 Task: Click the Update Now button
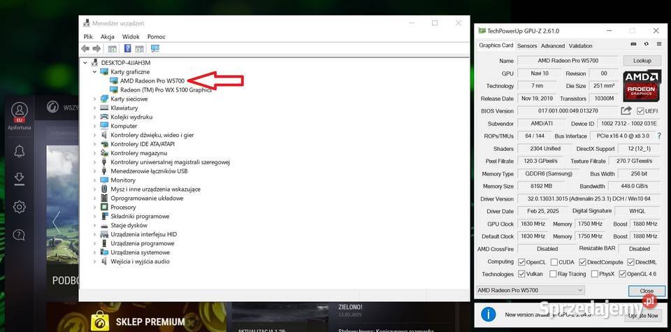[x=644, y=315]
